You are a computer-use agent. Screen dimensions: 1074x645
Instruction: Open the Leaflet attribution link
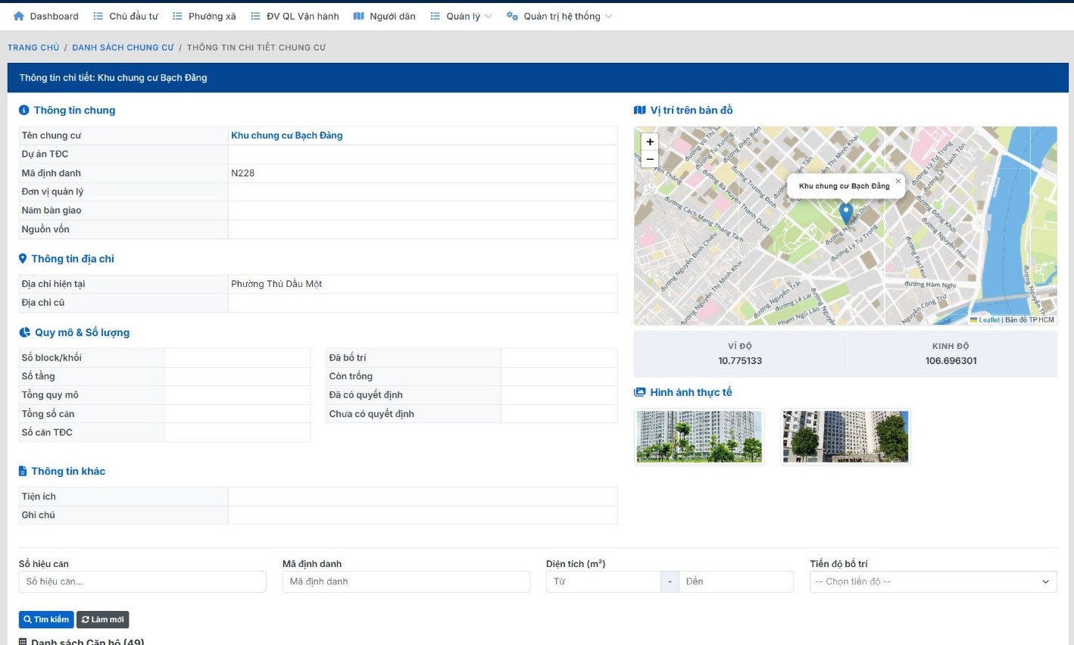tap(989, 320)
